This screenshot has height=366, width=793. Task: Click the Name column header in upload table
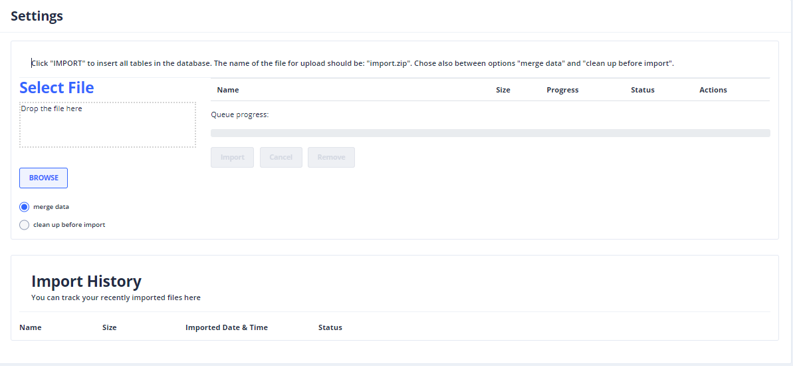point(228,90)
